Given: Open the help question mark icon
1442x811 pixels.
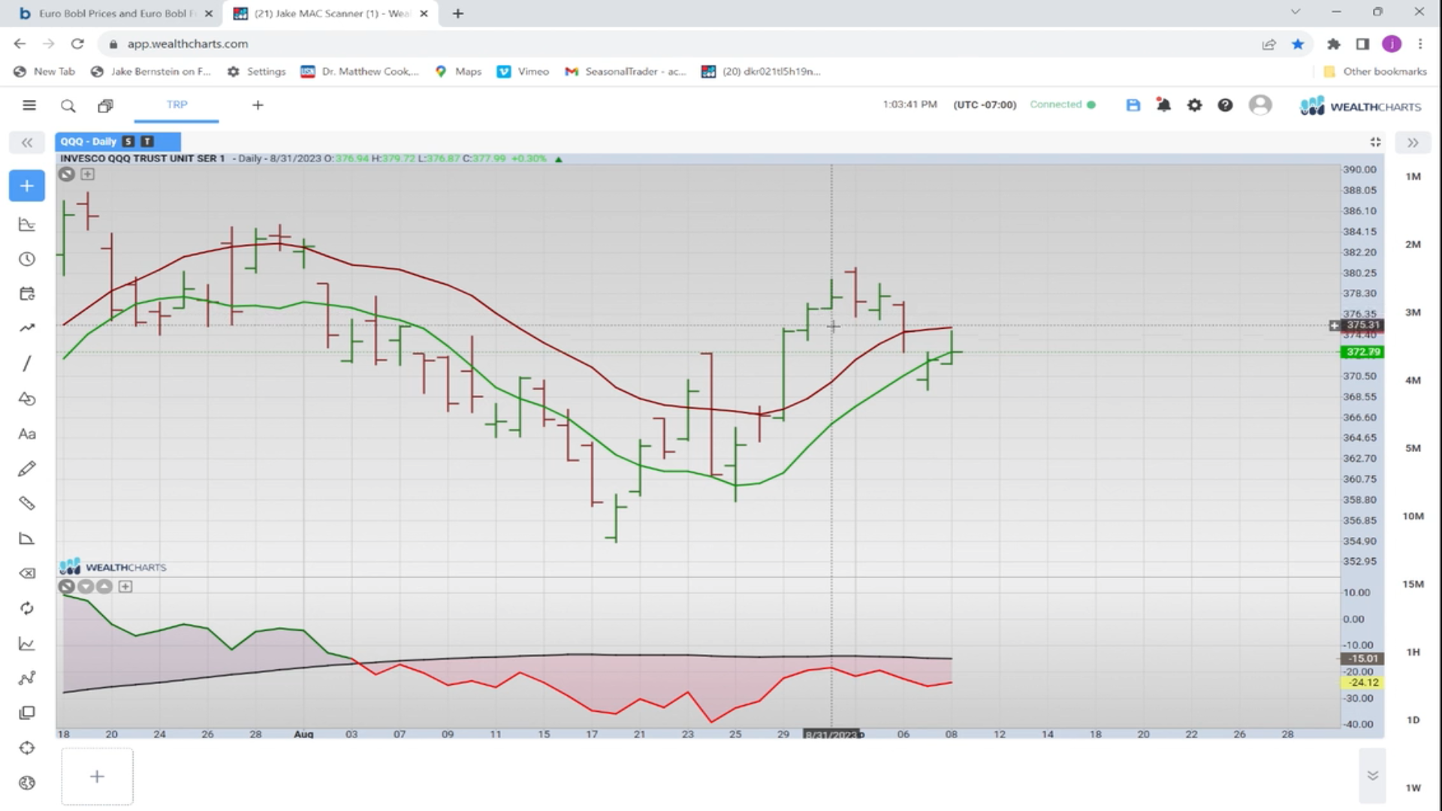Looking at the screenshot, I should (x=1225, y=105).
